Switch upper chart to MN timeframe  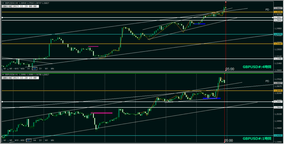point(52,69)
